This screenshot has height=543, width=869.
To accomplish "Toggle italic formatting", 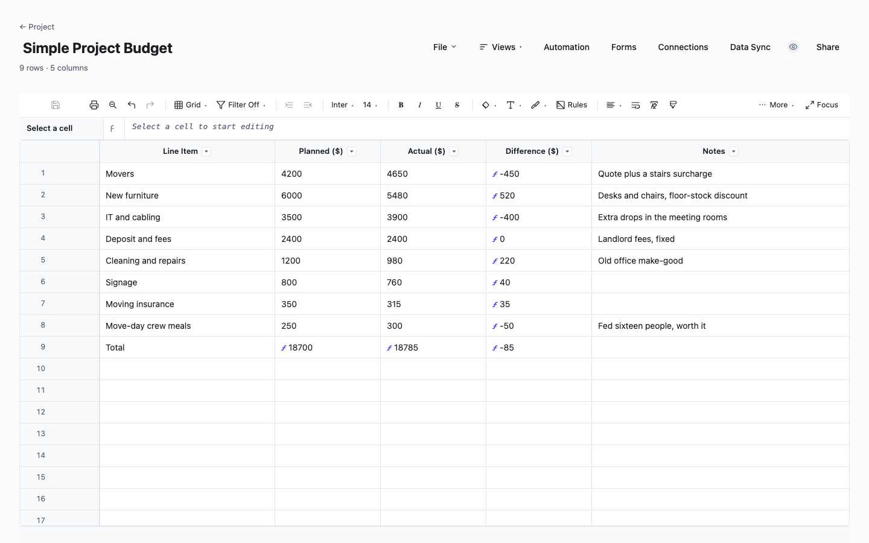I will pyautogui.click(x=419, y=105).
